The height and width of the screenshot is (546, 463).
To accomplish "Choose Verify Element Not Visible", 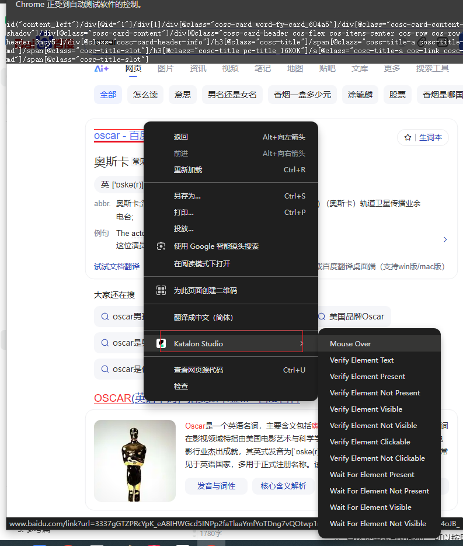I will [x=380, y=426].
